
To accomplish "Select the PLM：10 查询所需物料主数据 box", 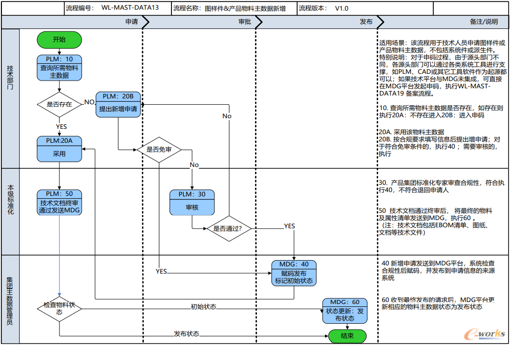I will 59,67.
